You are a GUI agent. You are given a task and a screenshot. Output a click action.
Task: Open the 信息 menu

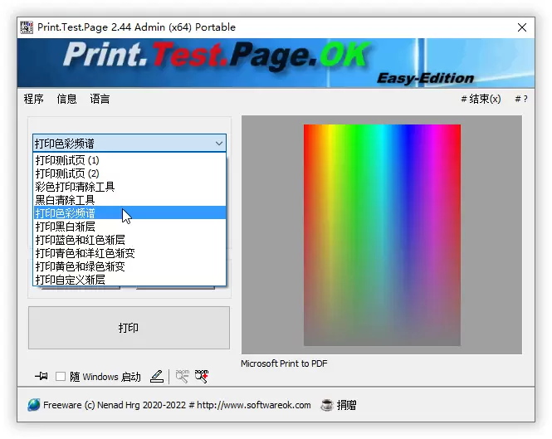(67, 99)
